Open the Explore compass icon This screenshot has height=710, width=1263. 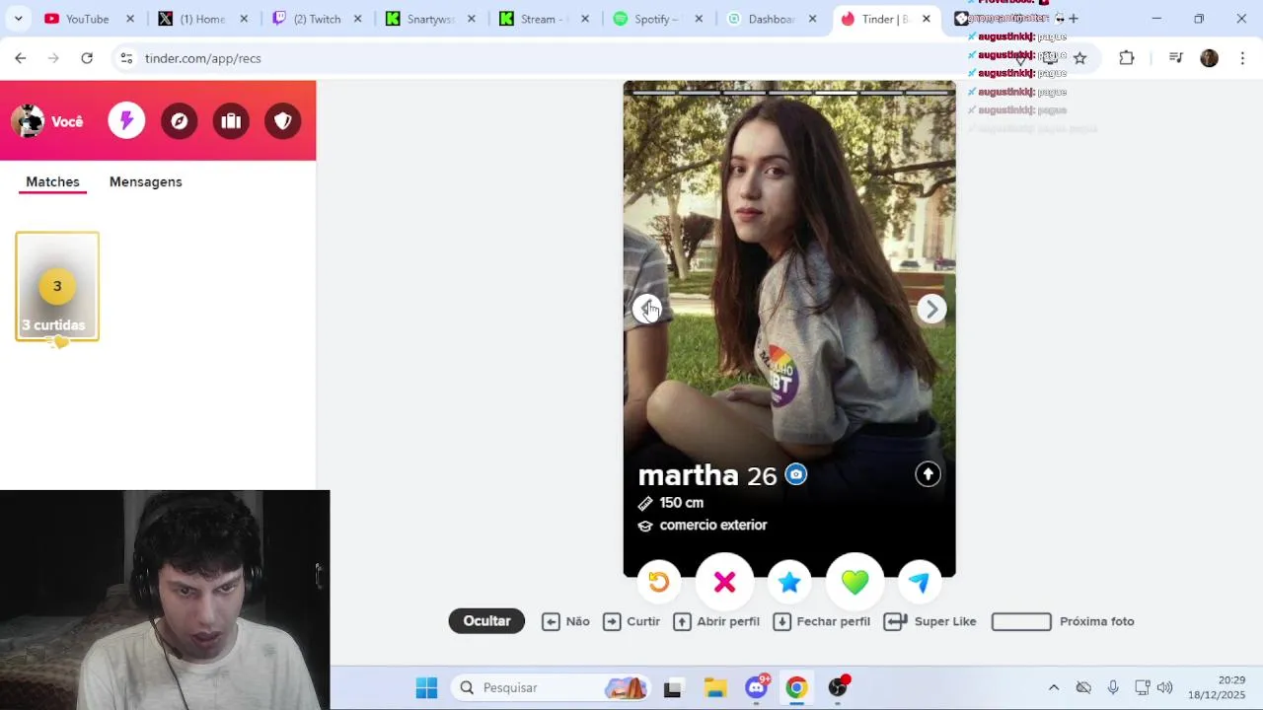[x=179, y=120]
